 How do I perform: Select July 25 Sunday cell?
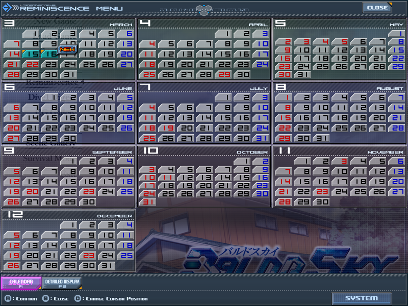click(148, 138)
